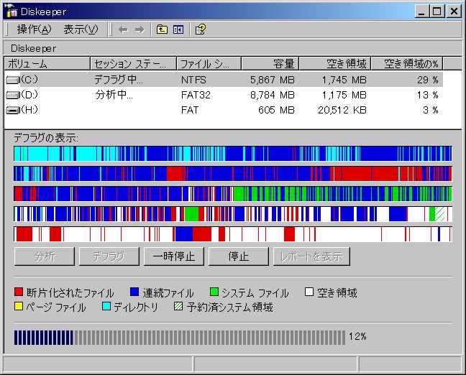The height and width of the screenshot is (375, 466).
Task: Click the back arrow toolbar icon
Action: [x=123, y=29]
